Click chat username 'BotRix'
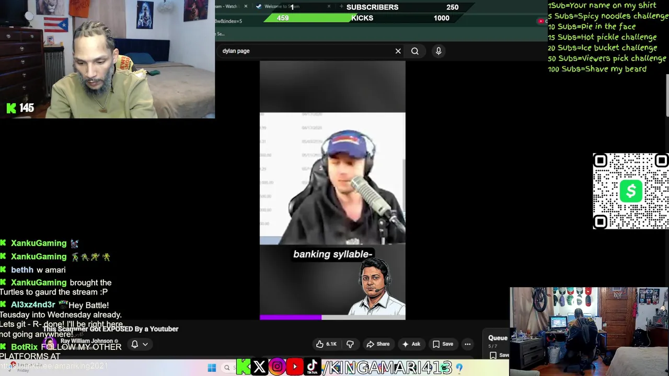The image size is (669, 376). (x=25, y=347)
